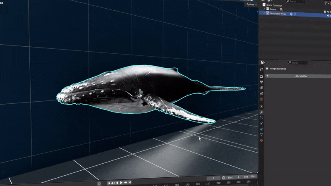Open the Particles properties tab

pyautogui.click(x=261, y=118)
